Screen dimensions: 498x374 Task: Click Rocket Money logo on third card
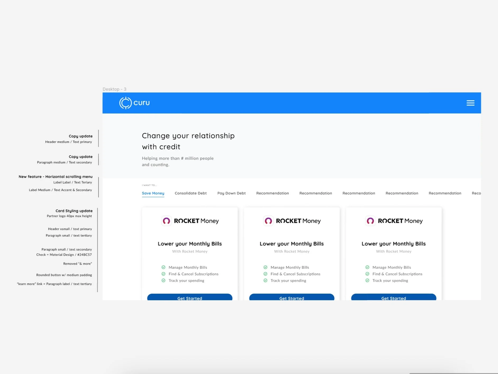click(394, 221)
